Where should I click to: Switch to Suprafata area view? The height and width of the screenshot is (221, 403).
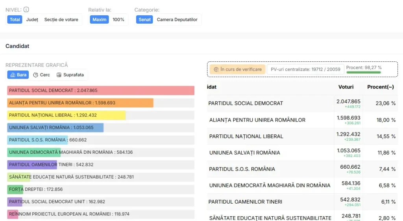(70, 75)
